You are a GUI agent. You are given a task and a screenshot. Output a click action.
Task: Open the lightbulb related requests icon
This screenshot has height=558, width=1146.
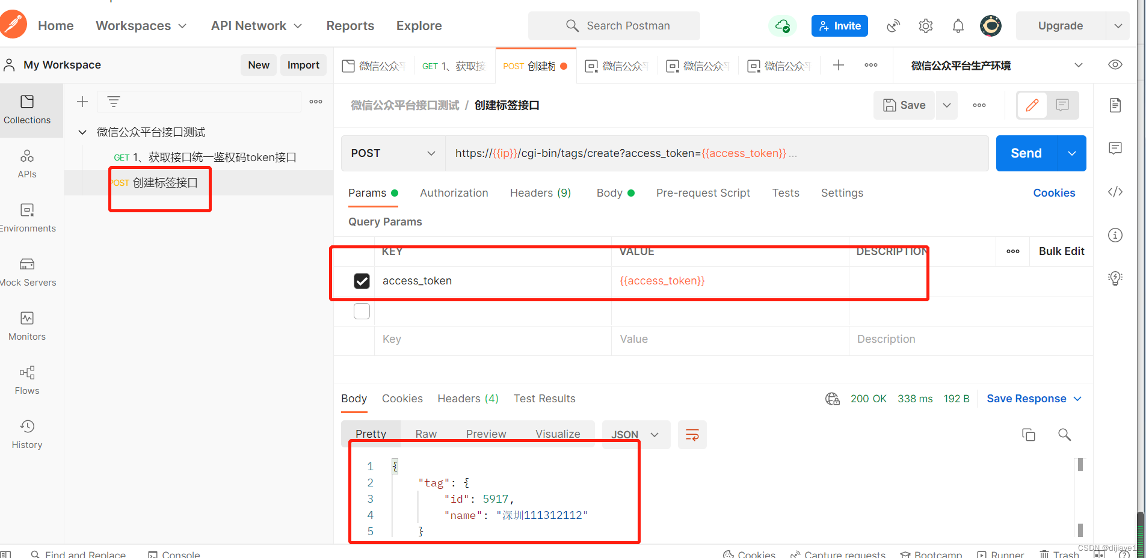pos(1115,278)
